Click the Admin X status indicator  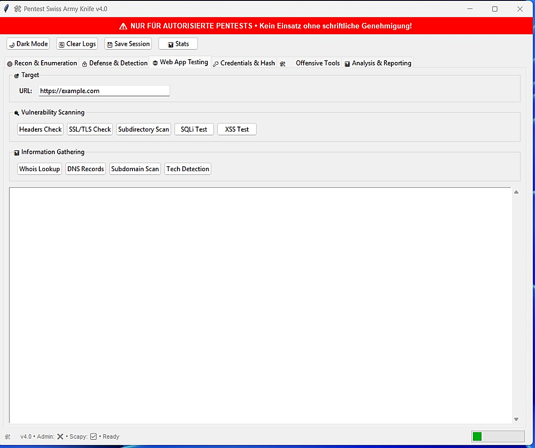pyautogui.click(x=60, y=437)
